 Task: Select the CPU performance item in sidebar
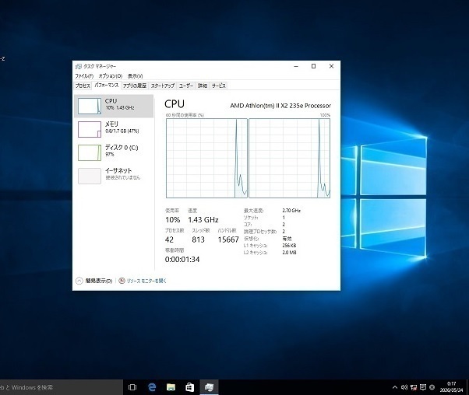pos(114,106)
